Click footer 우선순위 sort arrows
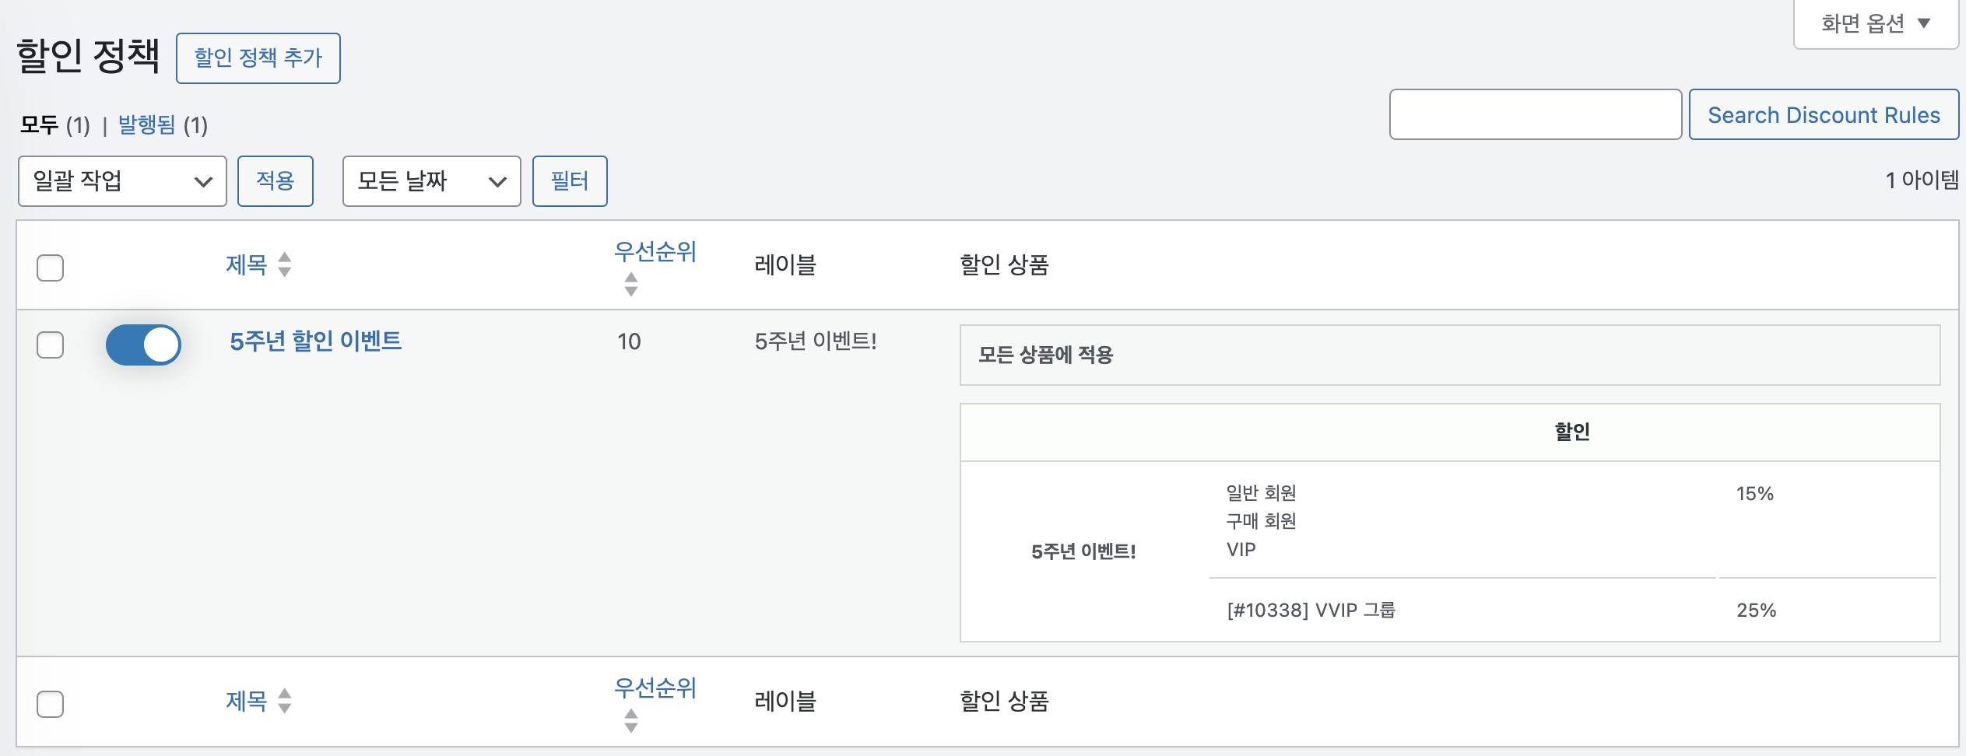This screenshot has width=1966, height=756. [x=631, y=721]
